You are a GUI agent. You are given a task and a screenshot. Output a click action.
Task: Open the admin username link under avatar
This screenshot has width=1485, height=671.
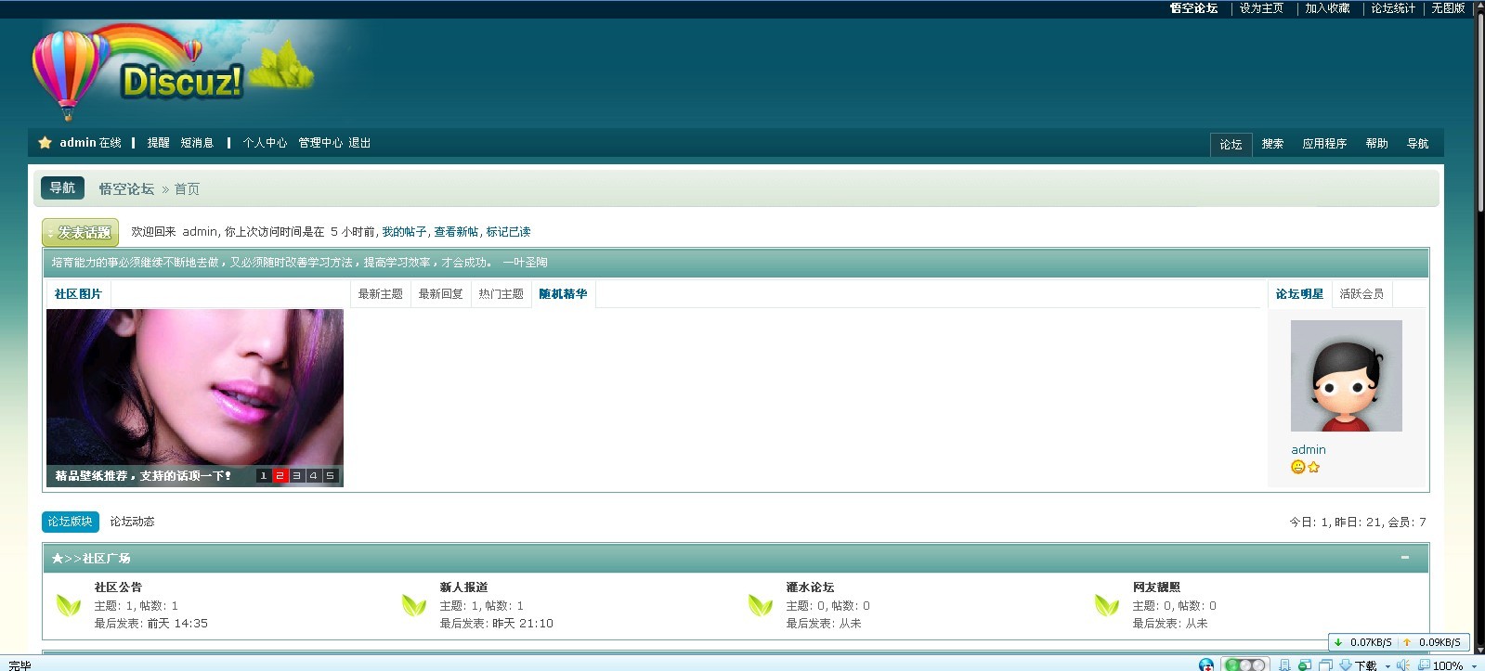click(1309, 450)
